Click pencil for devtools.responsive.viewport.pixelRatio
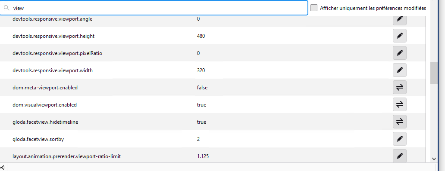The width and height of the screenshot is (445, 171). click(400, 53)
